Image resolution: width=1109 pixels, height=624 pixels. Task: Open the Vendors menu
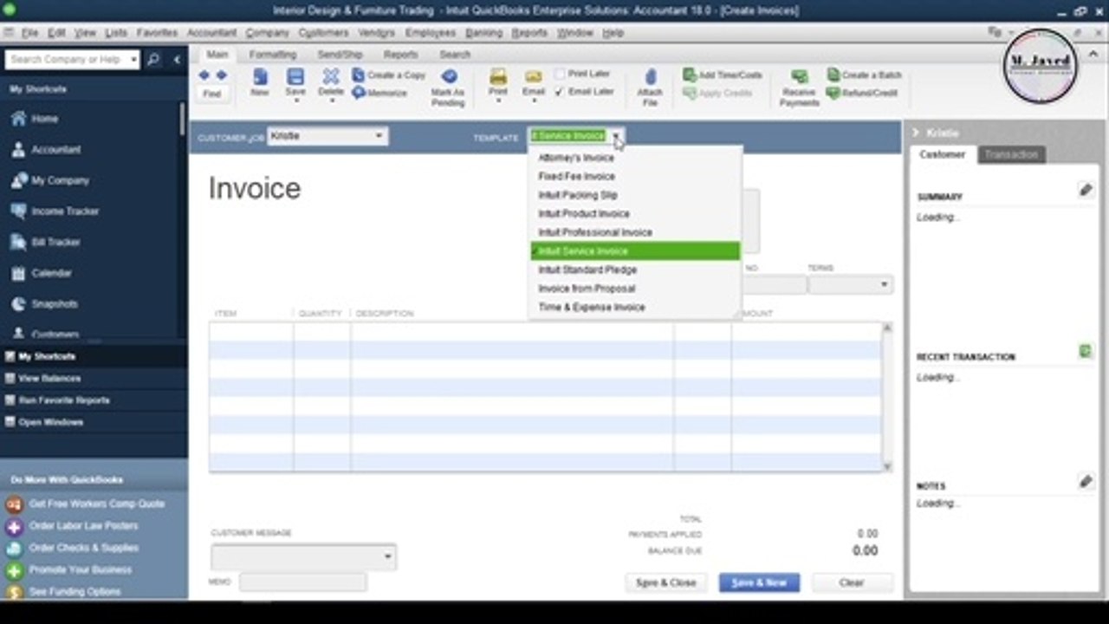click(x=376, y=33)
